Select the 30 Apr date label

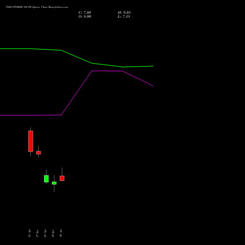click(x=61, y=233)
